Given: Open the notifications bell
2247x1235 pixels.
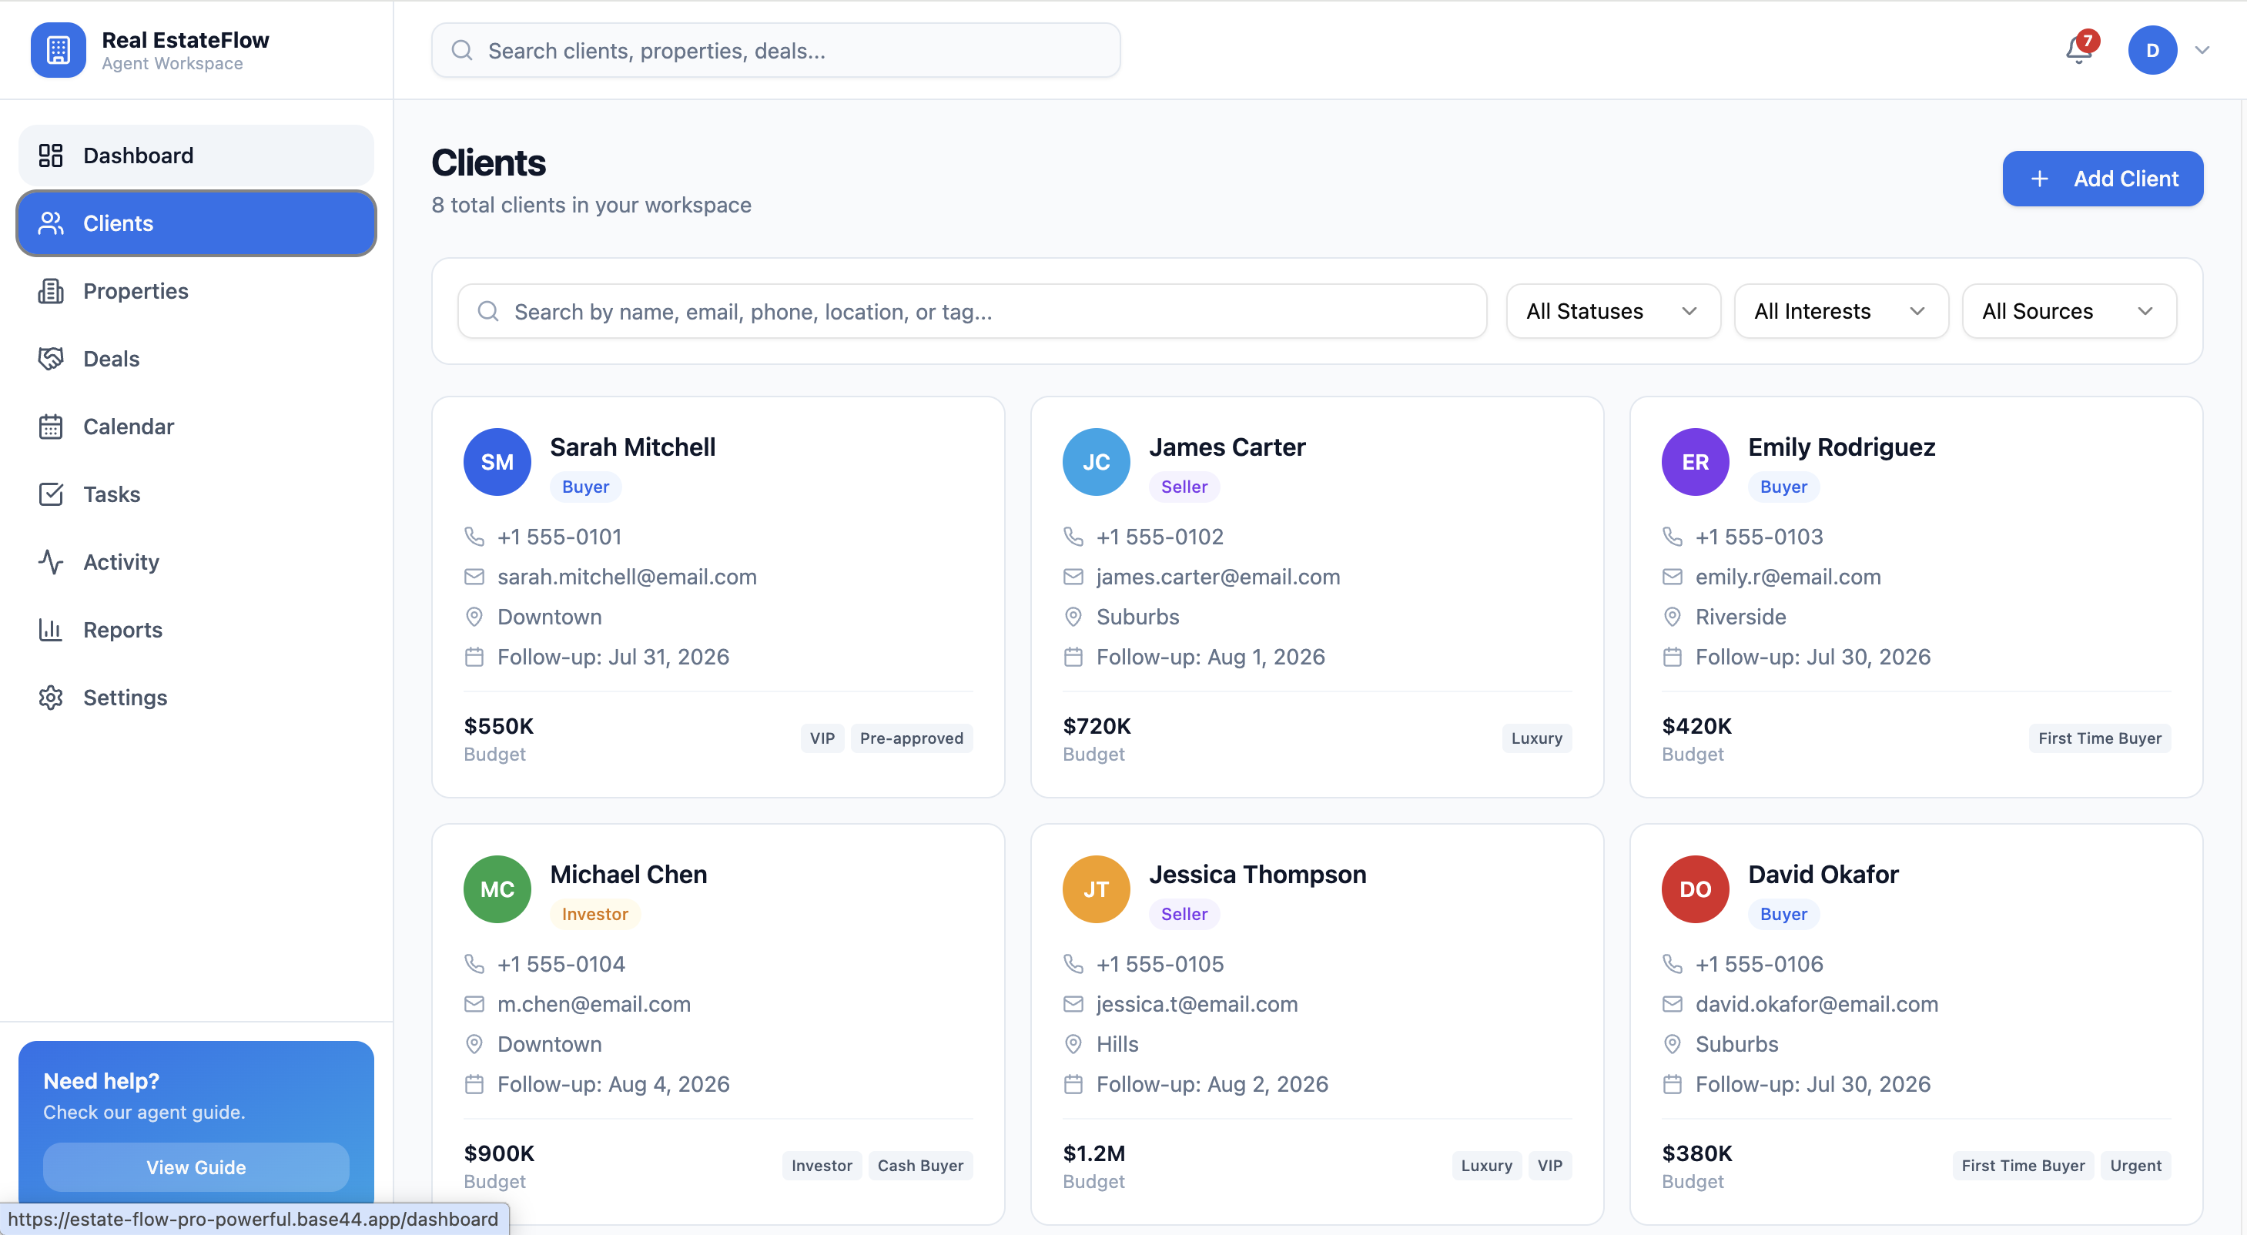Looking at the screenshot, I should (x=2080, y=51).
